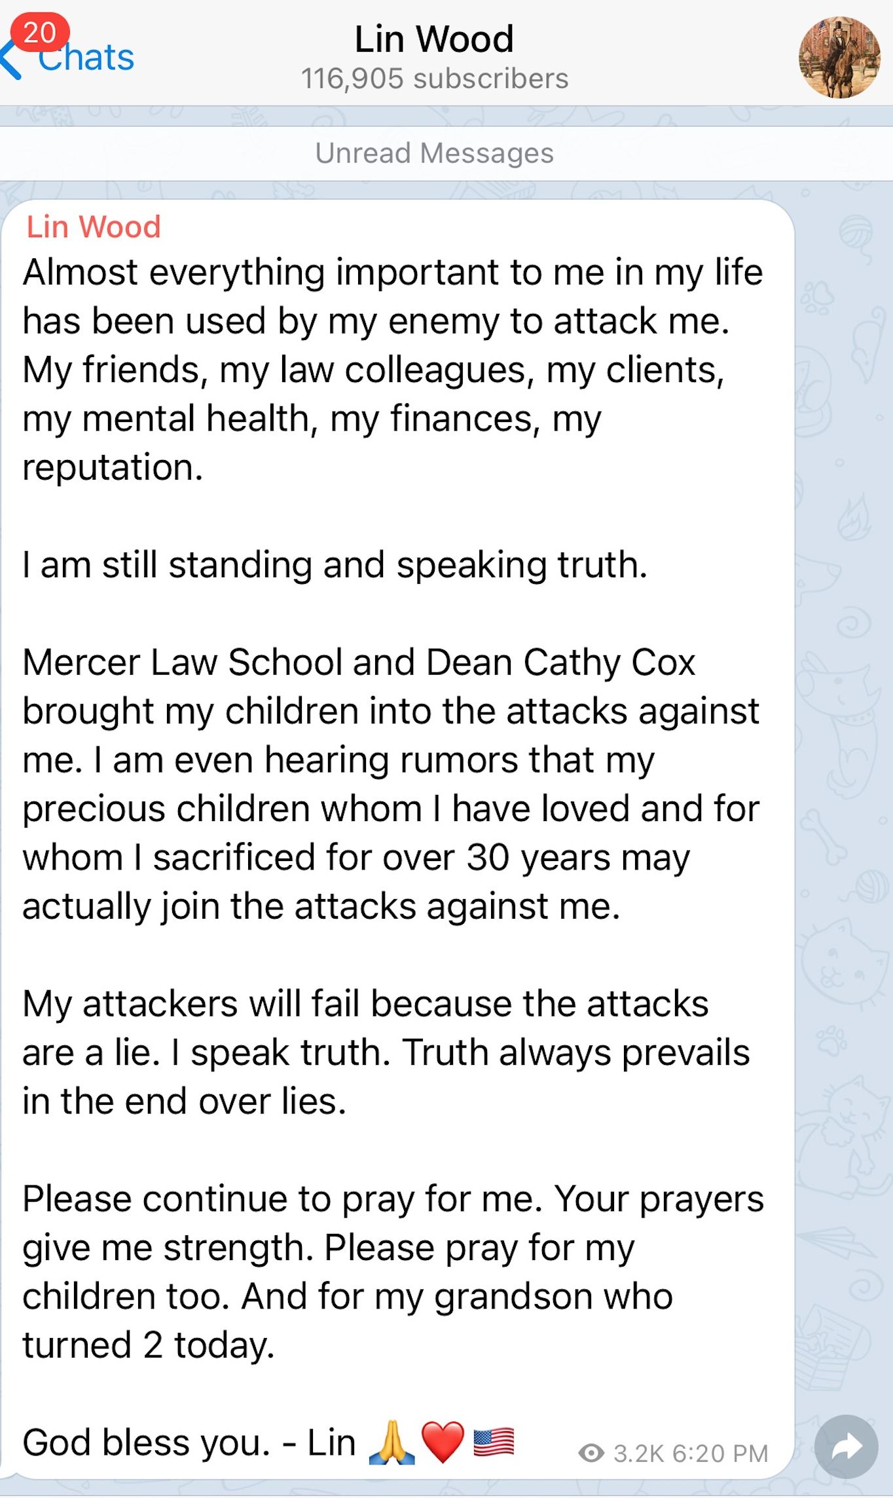Tap the Mercer Law School paragraph

391,784
